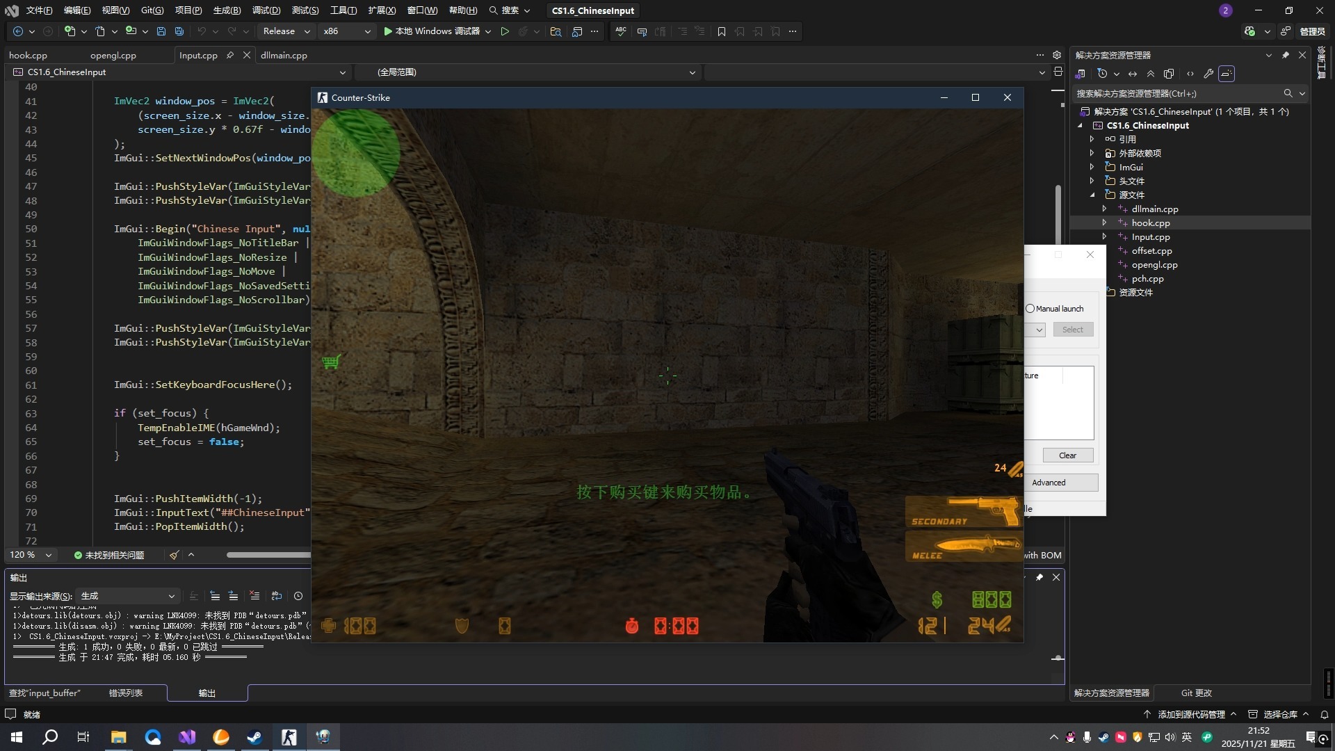Open the editor settings gear icon
The image size is (1335, 751).
coord(1057,55)
